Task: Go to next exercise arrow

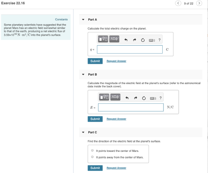Action: coord(199,3)
